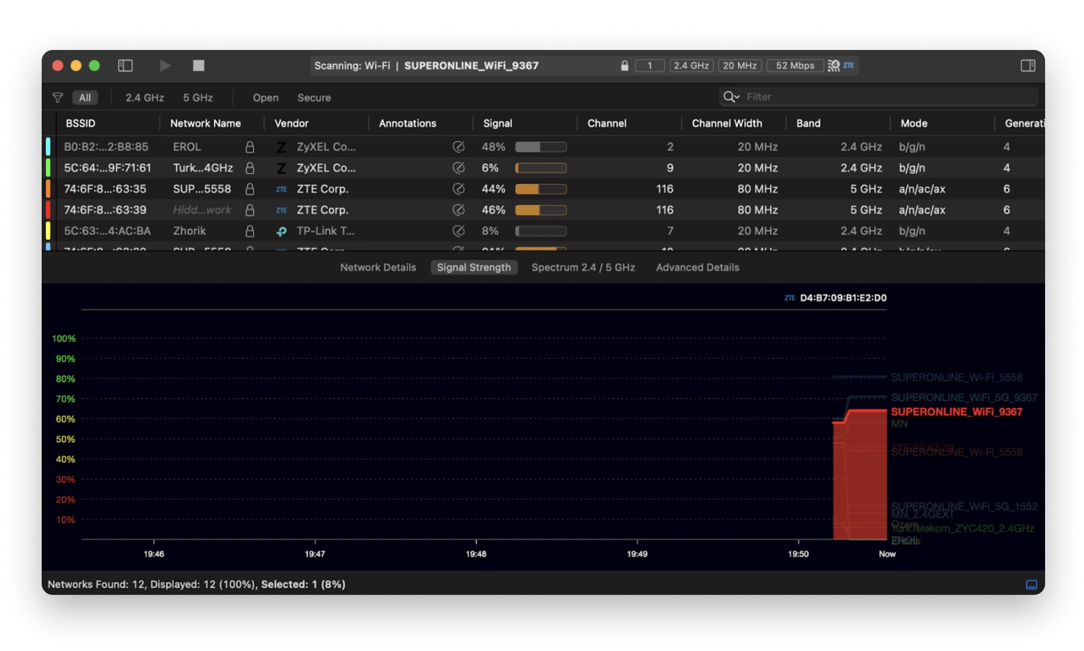The width and height of the screenshot is (1084, 651).
Task: Sort by Network Name column header
Action: [x=206, y=123]
